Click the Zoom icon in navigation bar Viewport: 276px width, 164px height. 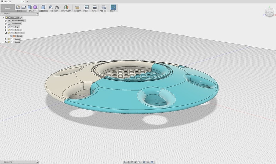pyautogui.click(x=135, y=162)
